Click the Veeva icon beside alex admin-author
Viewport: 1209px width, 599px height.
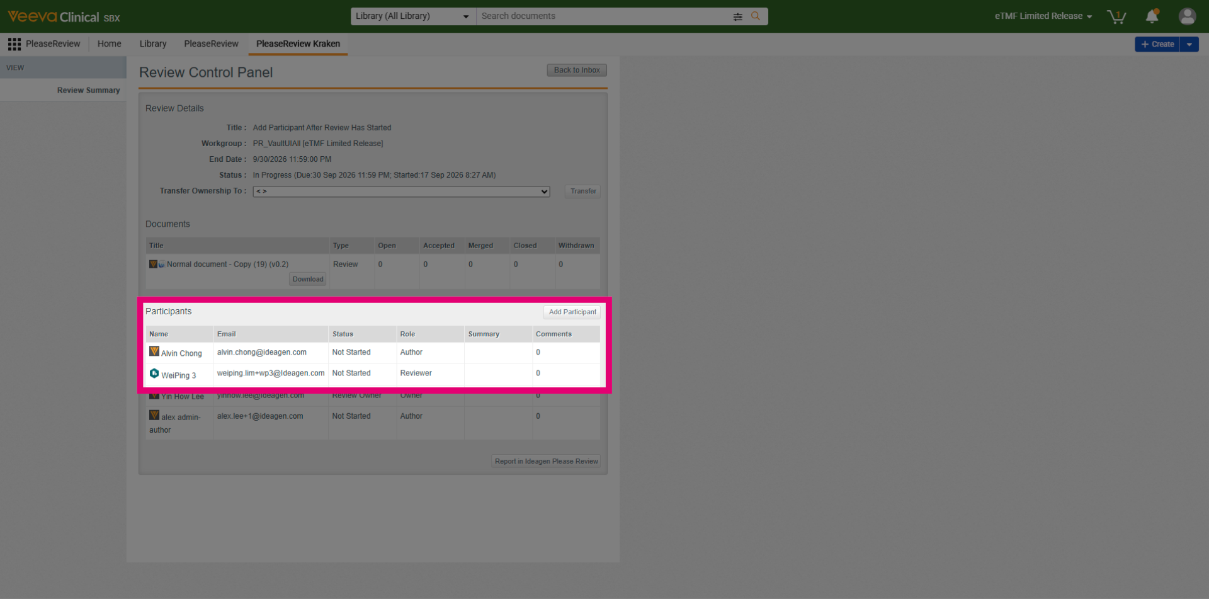point(154,415)
